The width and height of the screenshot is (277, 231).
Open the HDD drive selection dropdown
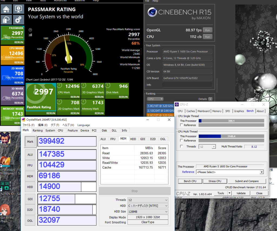(148, 206)
